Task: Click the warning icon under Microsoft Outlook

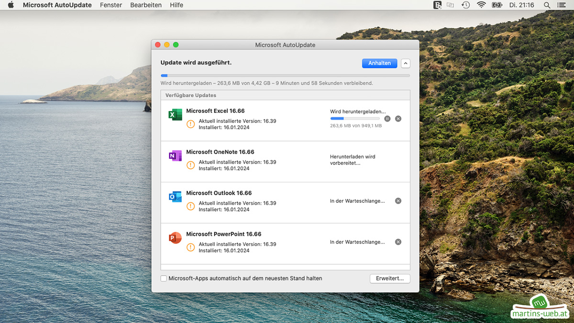Action: (x=190, y=206)
